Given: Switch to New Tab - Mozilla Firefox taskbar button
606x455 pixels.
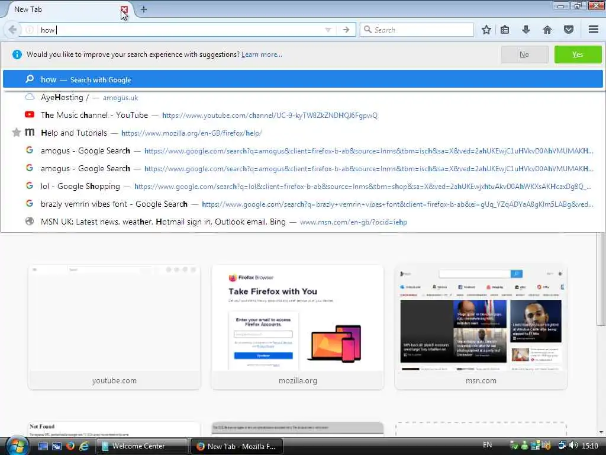Looking at the screenshot, I should point(237,446).
